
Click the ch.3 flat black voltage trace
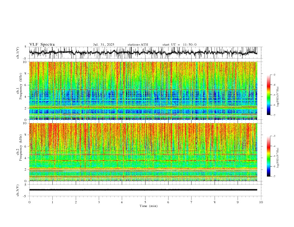click(x=143, y=190)
